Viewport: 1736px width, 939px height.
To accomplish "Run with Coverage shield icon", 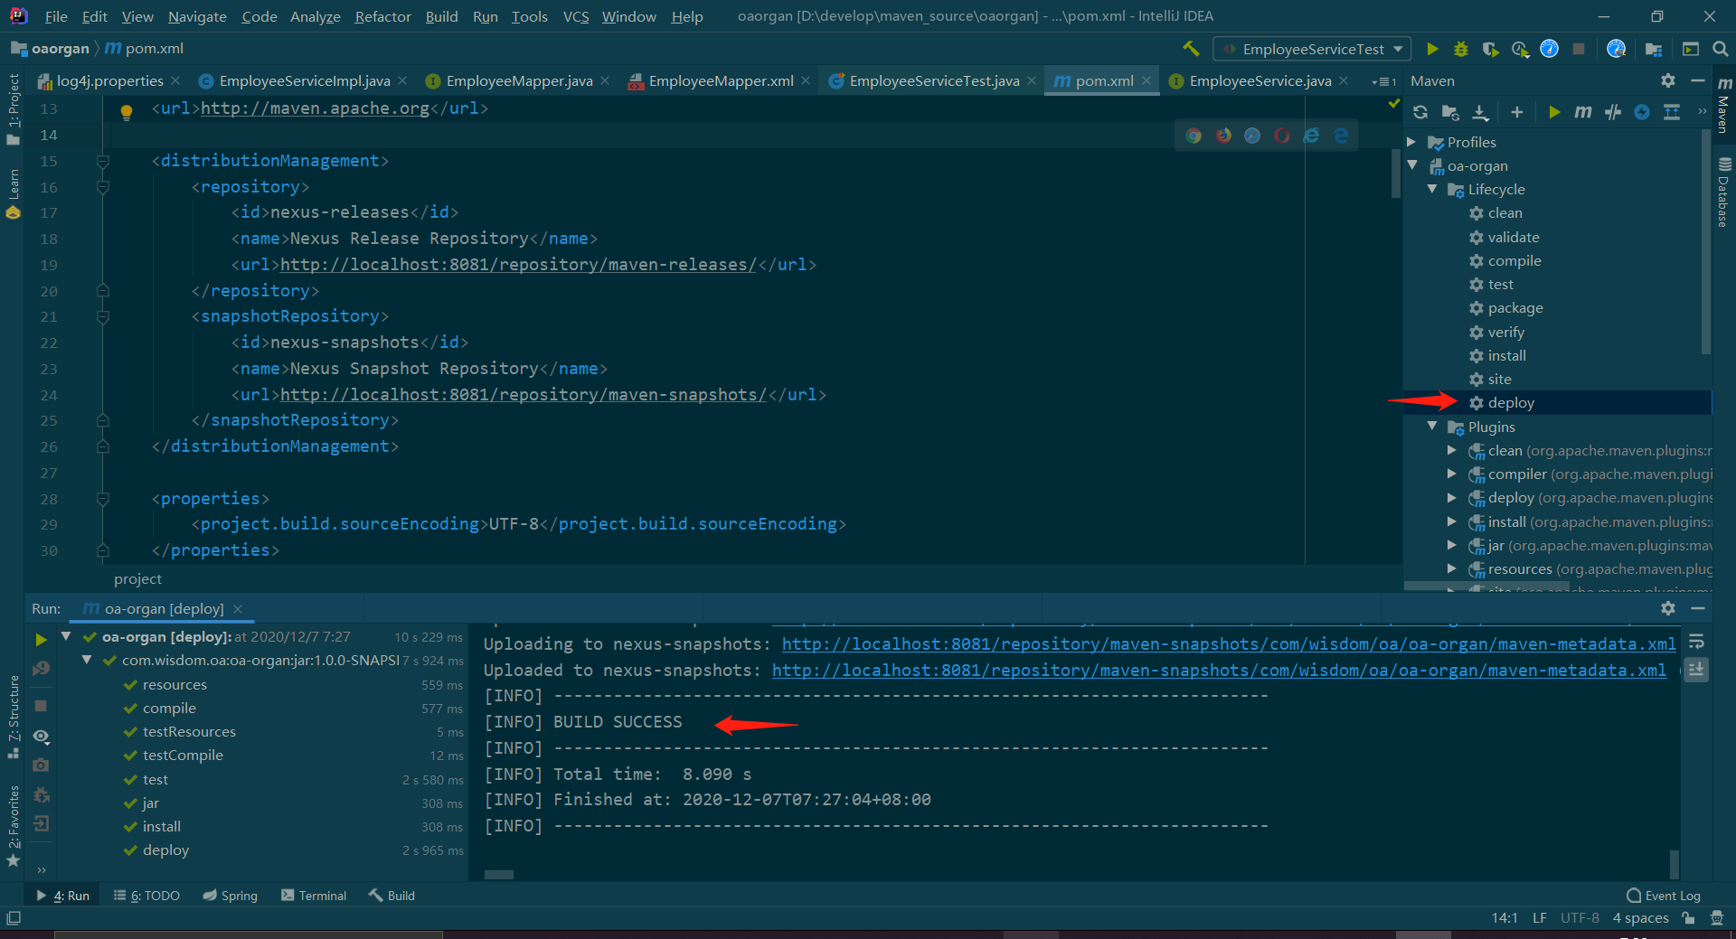I will (x=1490, y=49).
